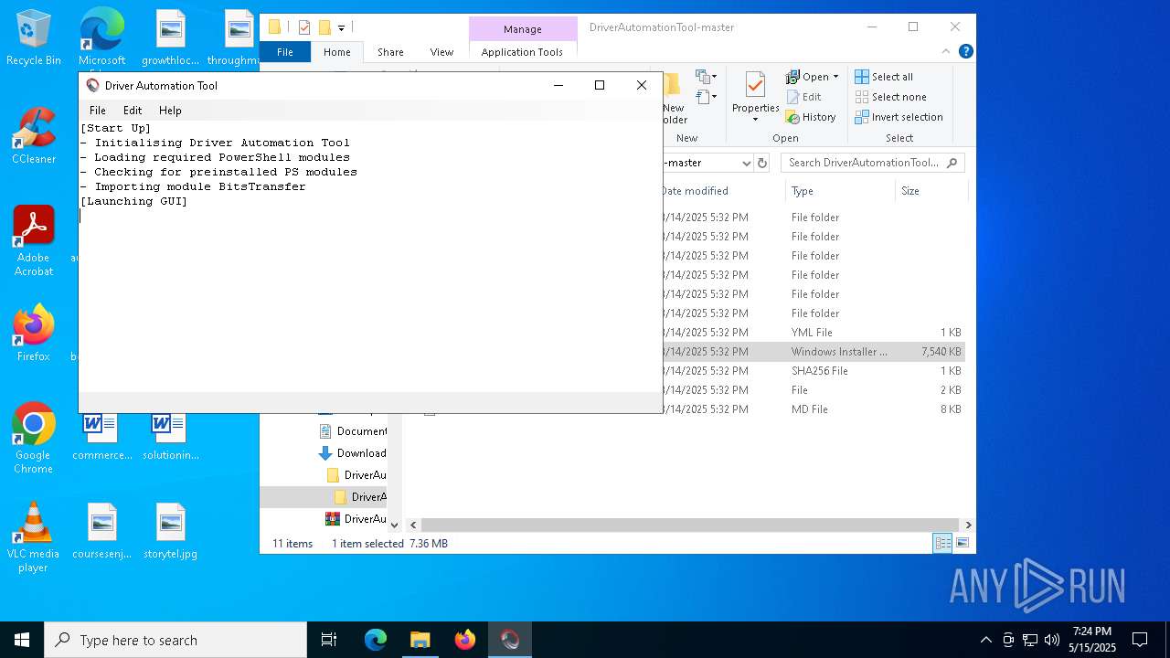1170x658 pixels.
Task: Switch to details view in Explorer status bar
Action: point(942,543)
